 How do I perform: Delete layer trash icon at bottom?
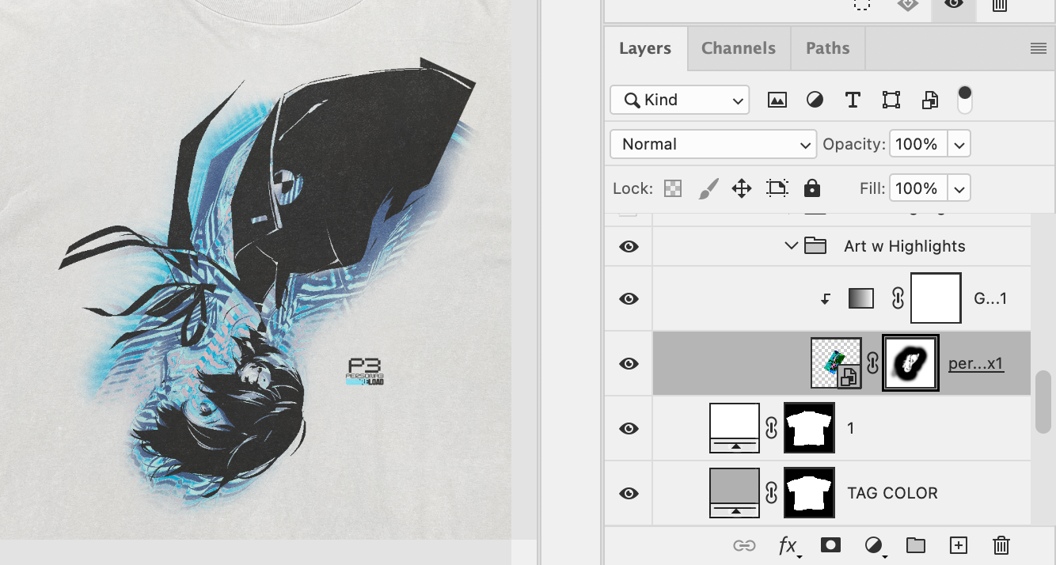click(x=1001, y=545)
